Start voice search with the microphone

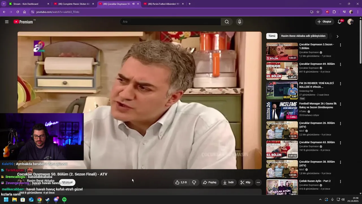tap(240, 22)
